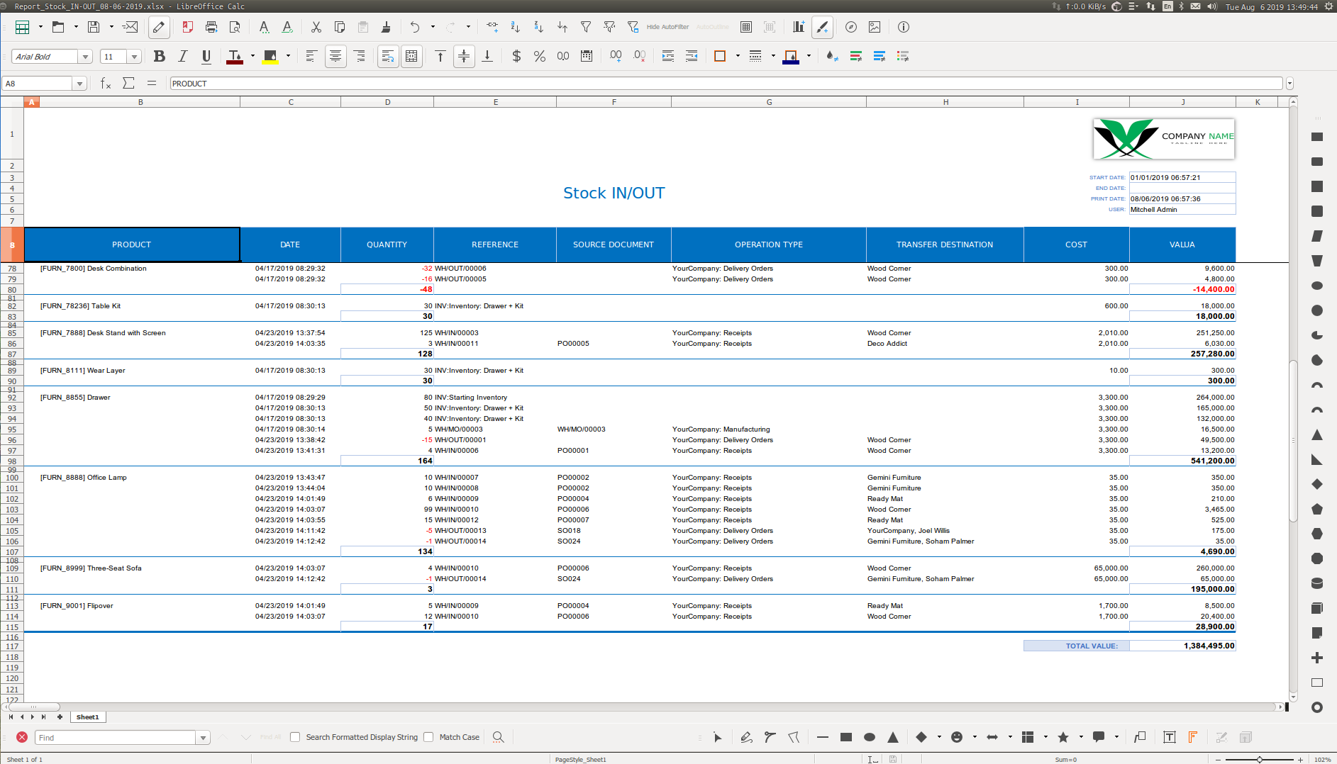1337x764 pixels.
Task: Insert an image
Action: 875,27
